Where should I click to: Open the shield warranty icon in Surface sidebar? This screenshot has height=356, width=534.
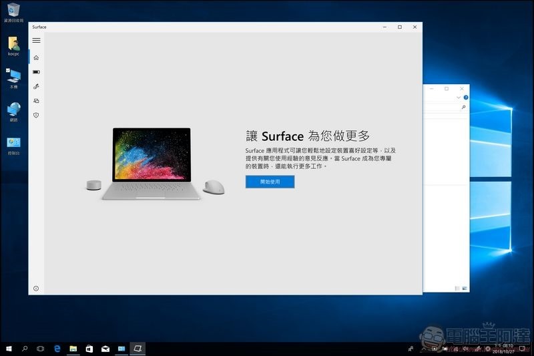pos(36,115)
